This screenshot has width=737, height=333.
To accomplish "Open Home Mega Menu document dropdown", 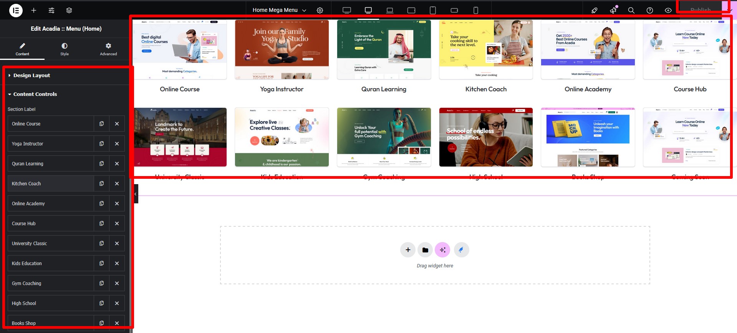I will click(x=279, y=10).
